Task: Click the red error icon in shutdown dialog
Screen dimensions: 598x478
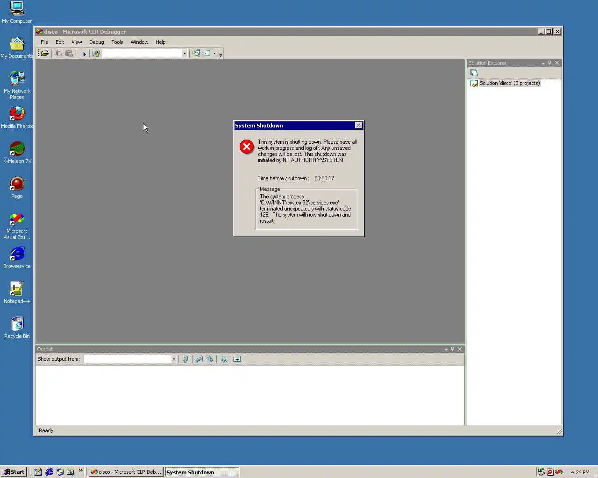Action: (x=247, y=147)
